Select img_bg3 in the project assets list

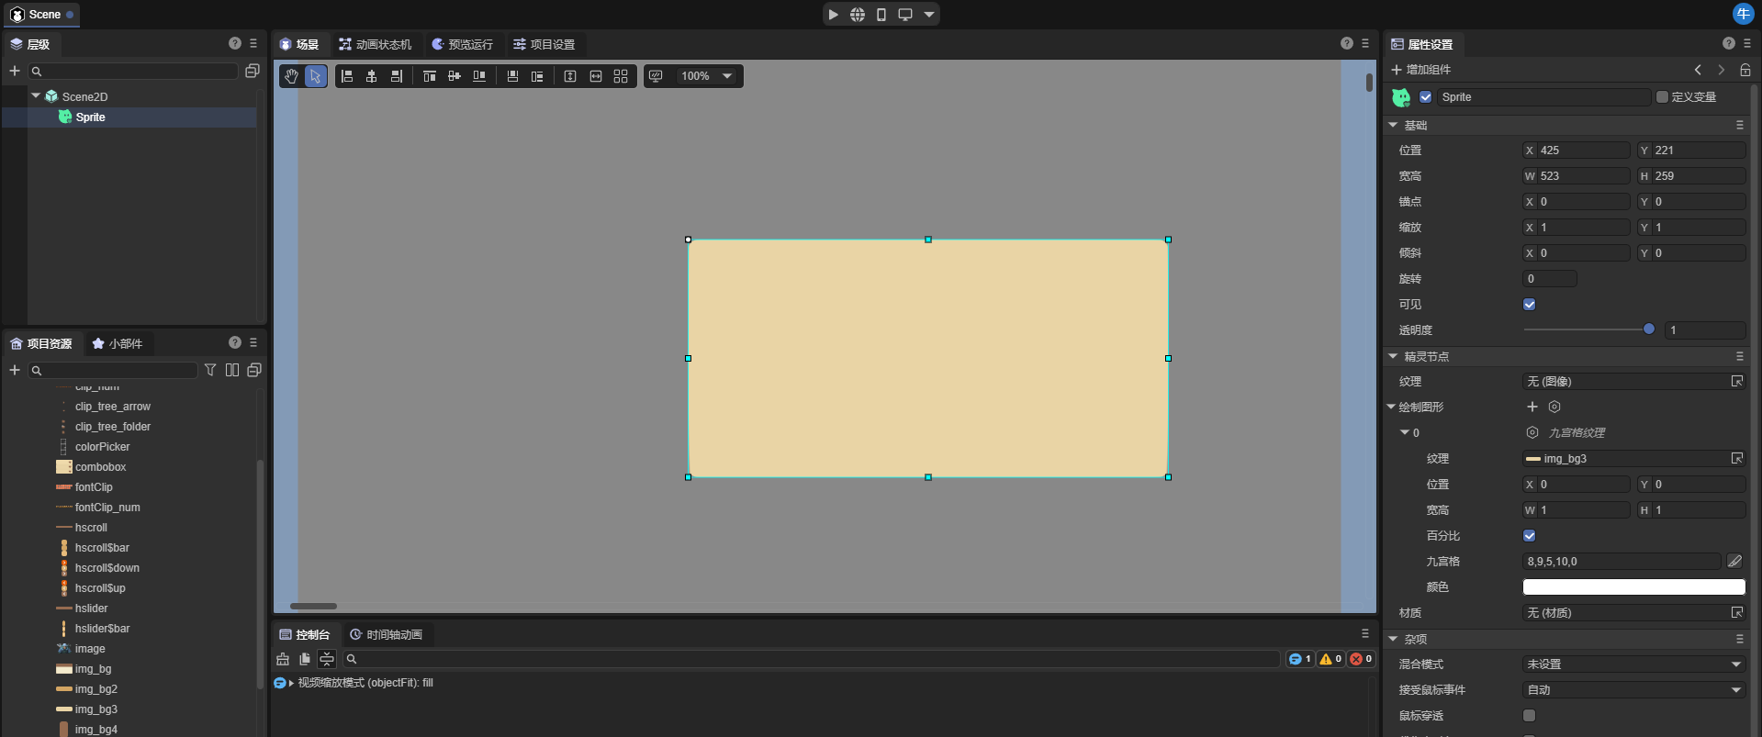[95, 709]
